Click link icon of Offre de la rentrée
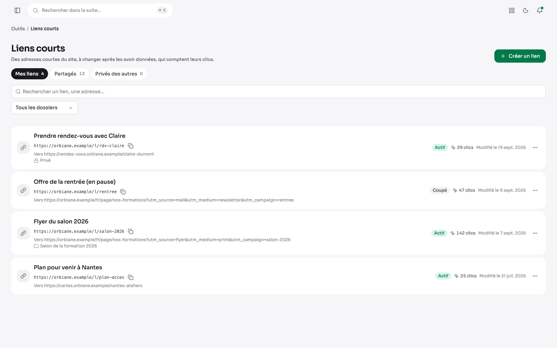 point(23,190)
